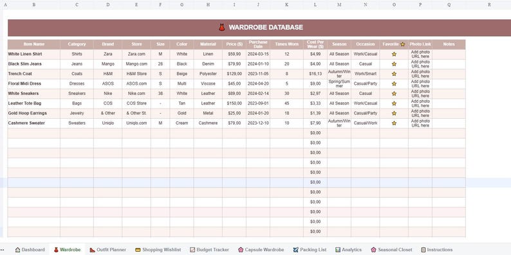511x255 pixels.
Task: Select the Purchase Date header cell
Action: pos(258,44)
